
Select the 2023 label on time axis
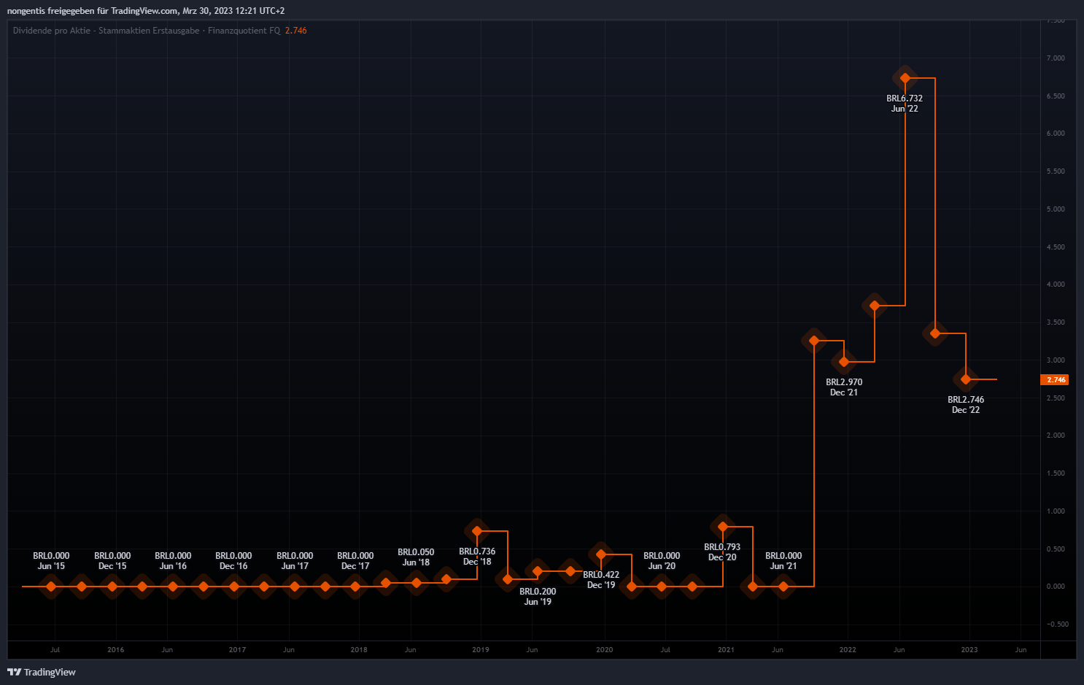(x=969, y=649)
